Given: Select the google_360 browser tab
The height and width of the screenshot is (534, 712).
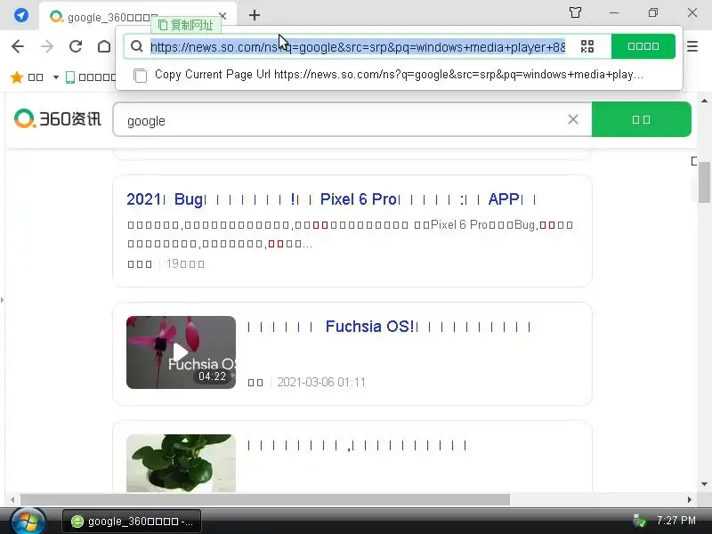Looking at the screenshot, I should 138,16.
